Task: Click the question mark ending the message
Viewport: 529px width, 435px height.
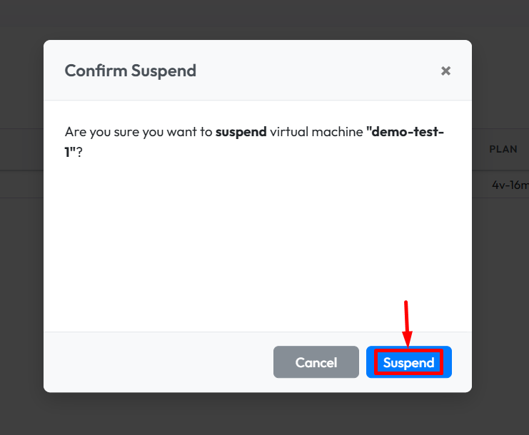Action: (79, 152)
